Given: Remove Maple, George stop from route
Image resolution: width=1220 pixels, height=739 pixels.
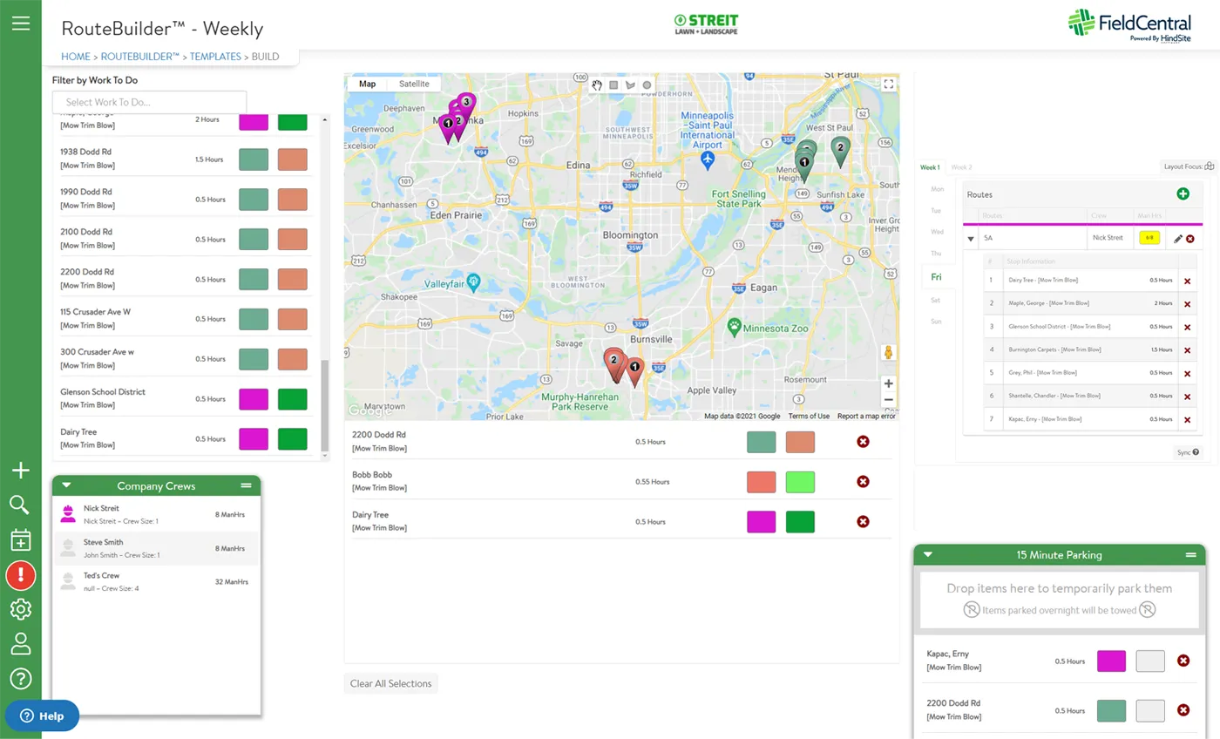Looking at the screenshot, I should tap(1187, 303).
